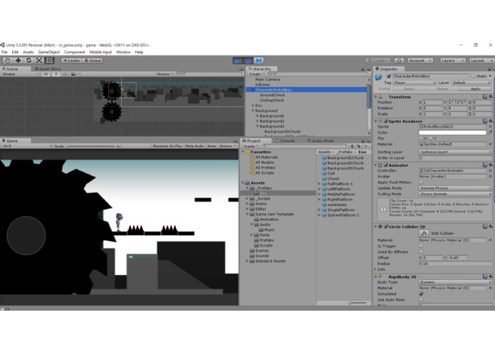
Task: Click the Mute Audio button
Action: pos(194,146)
